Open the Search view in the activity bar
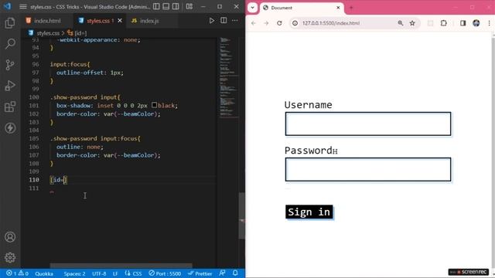 coord(10,44)
